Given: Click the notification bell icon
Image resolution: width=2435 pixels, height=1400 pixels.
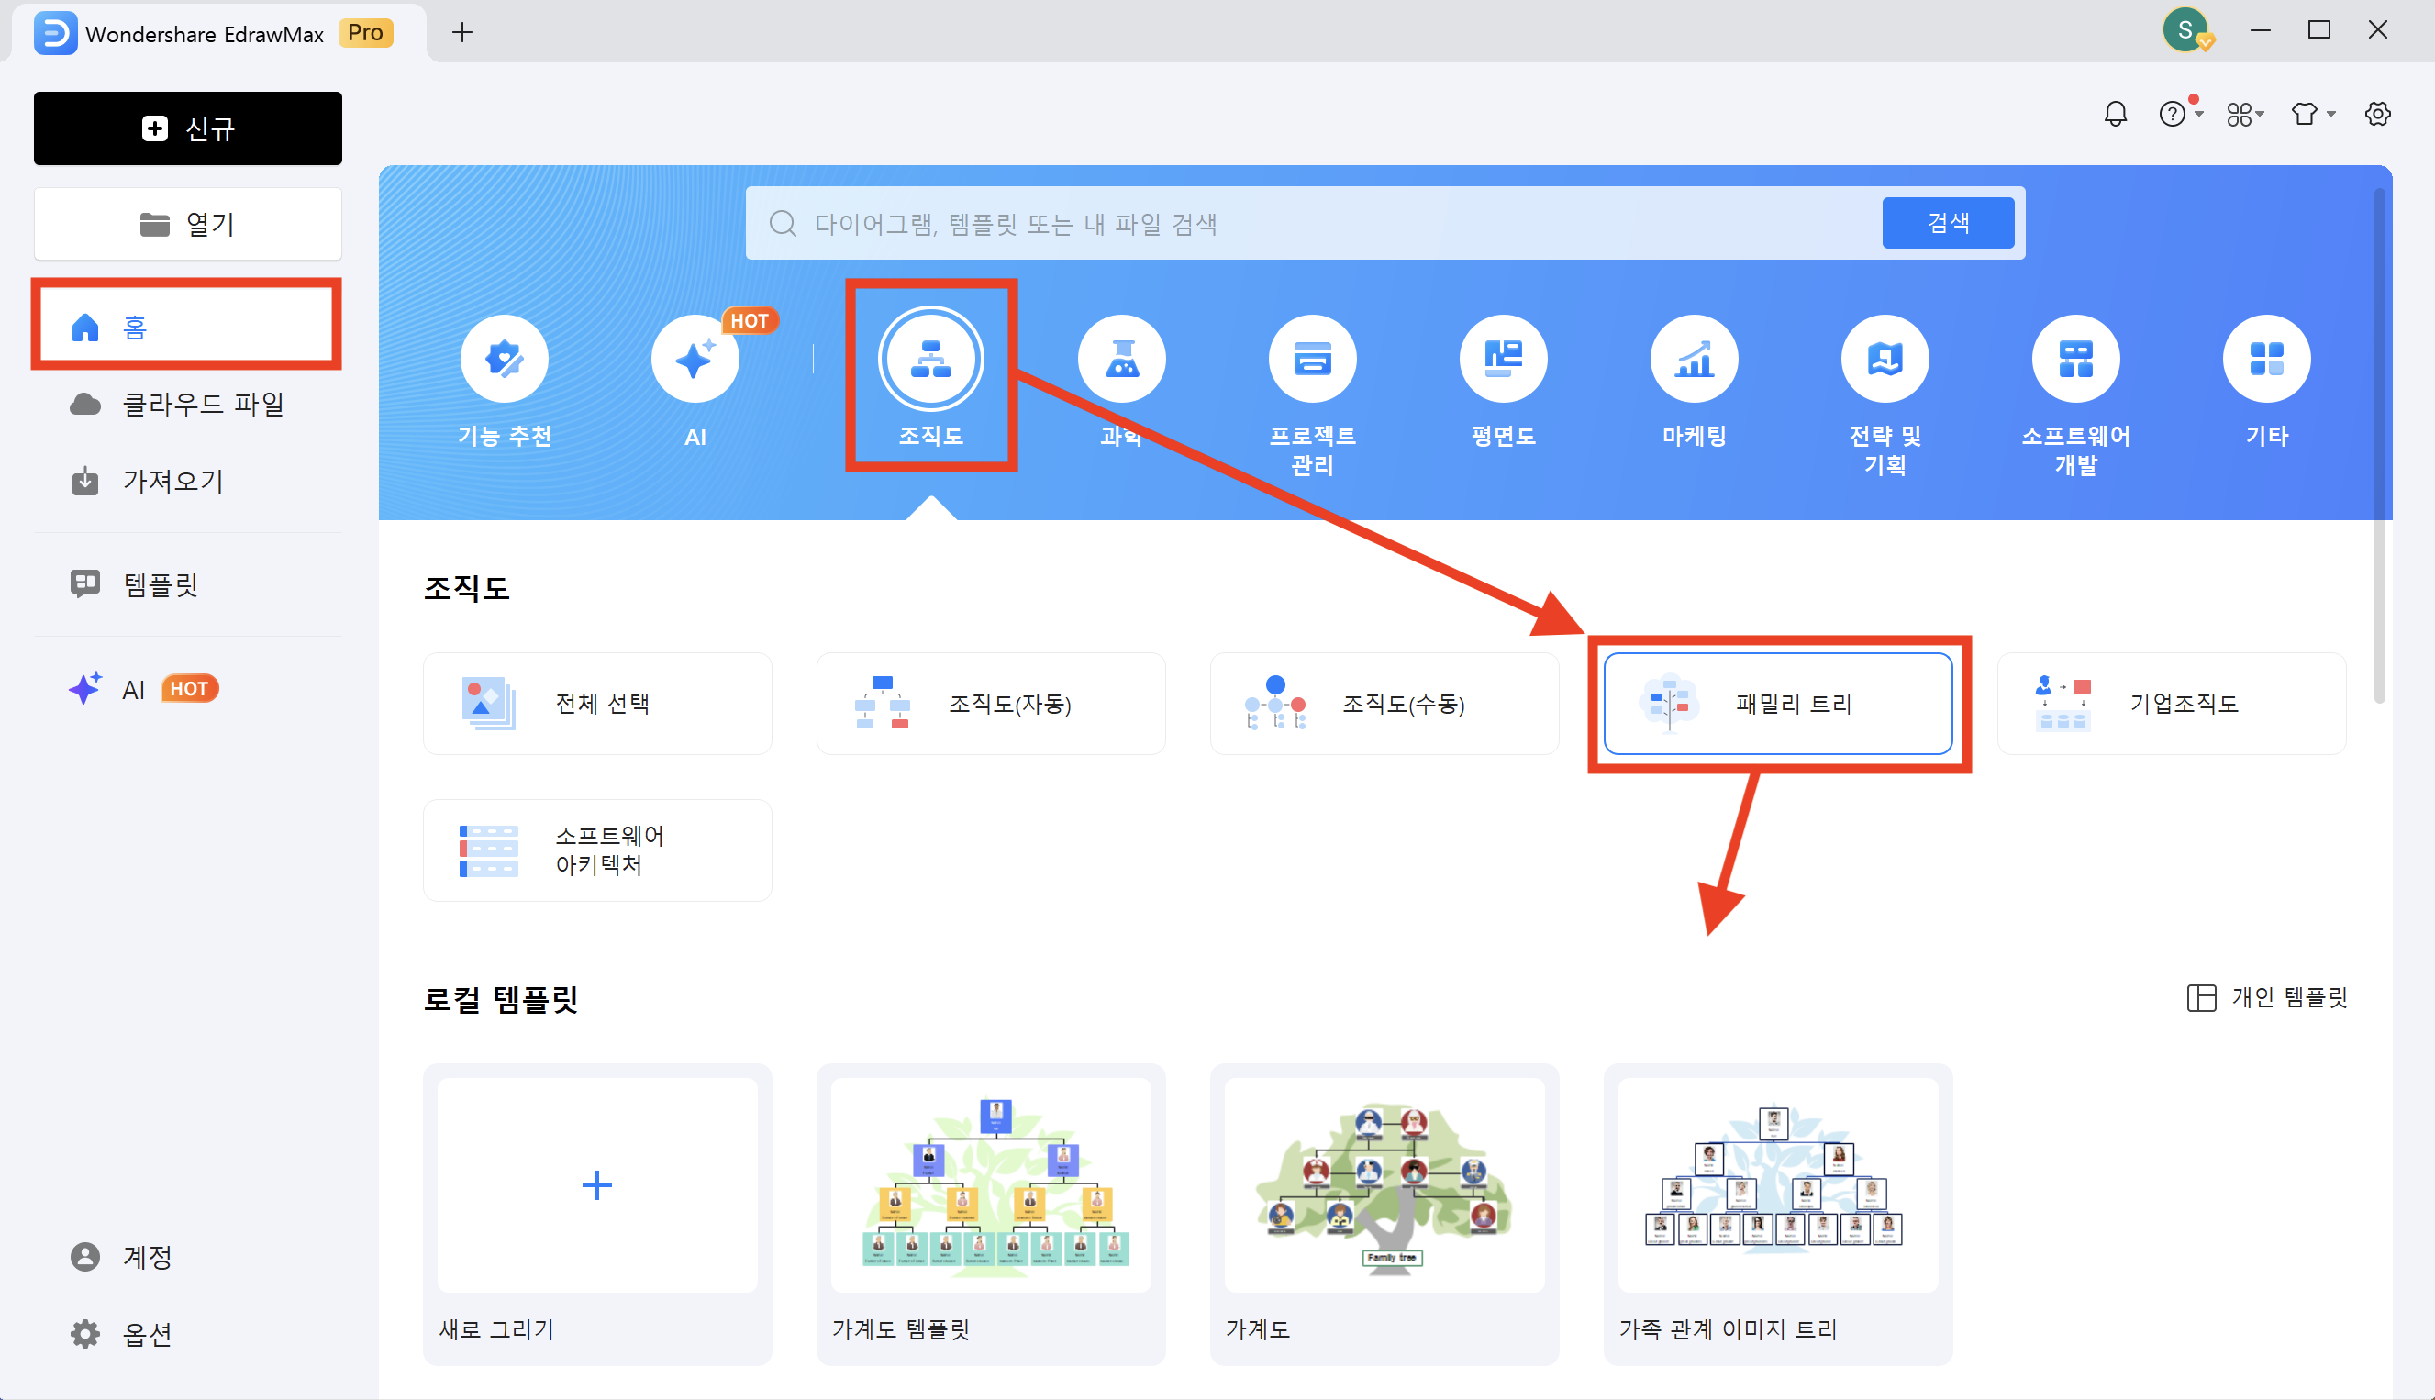Looking at the screenshot, I should tap(2115, 115).
